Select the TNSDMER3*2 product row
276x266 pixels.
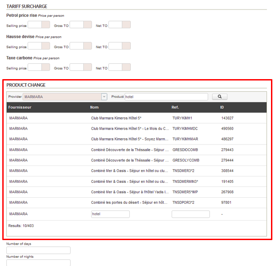[x=137, y=171]
